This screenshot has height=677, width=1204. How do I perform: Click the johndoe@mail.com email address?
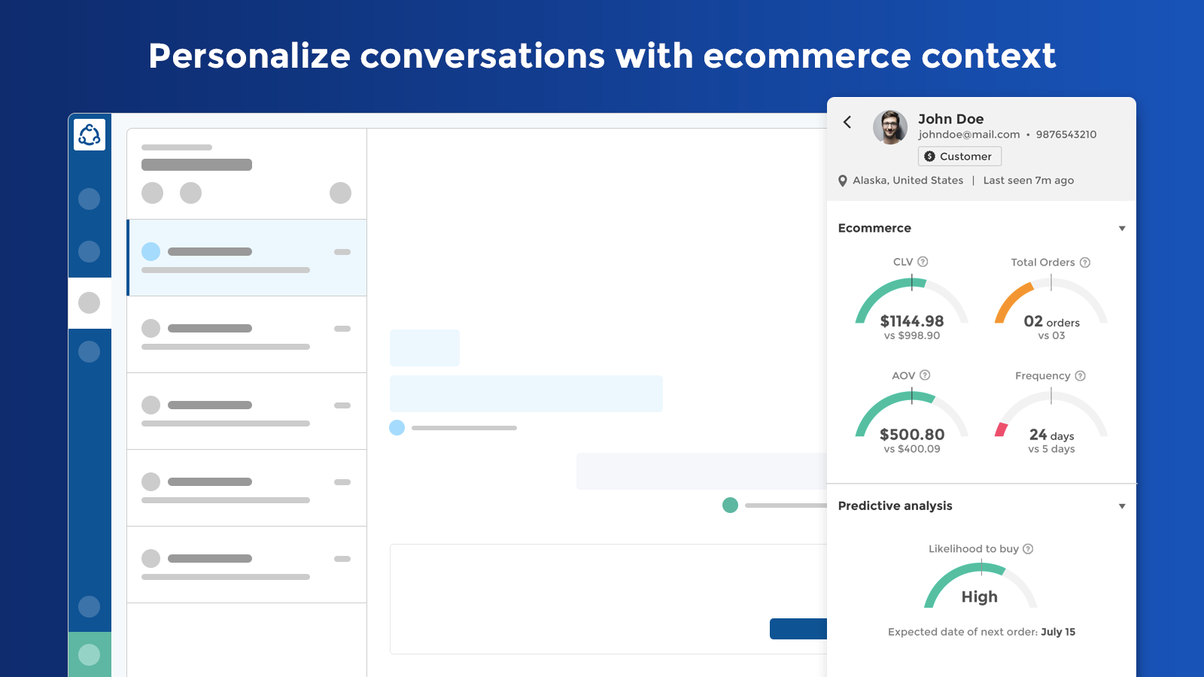tap(968, 135)
